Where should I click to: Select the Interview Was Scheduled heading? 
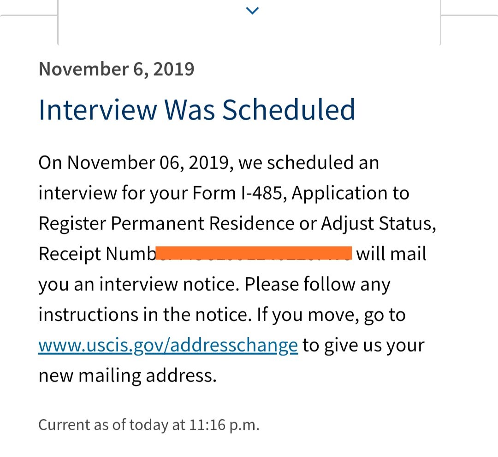pyautogui.click(x=196, y=110)
